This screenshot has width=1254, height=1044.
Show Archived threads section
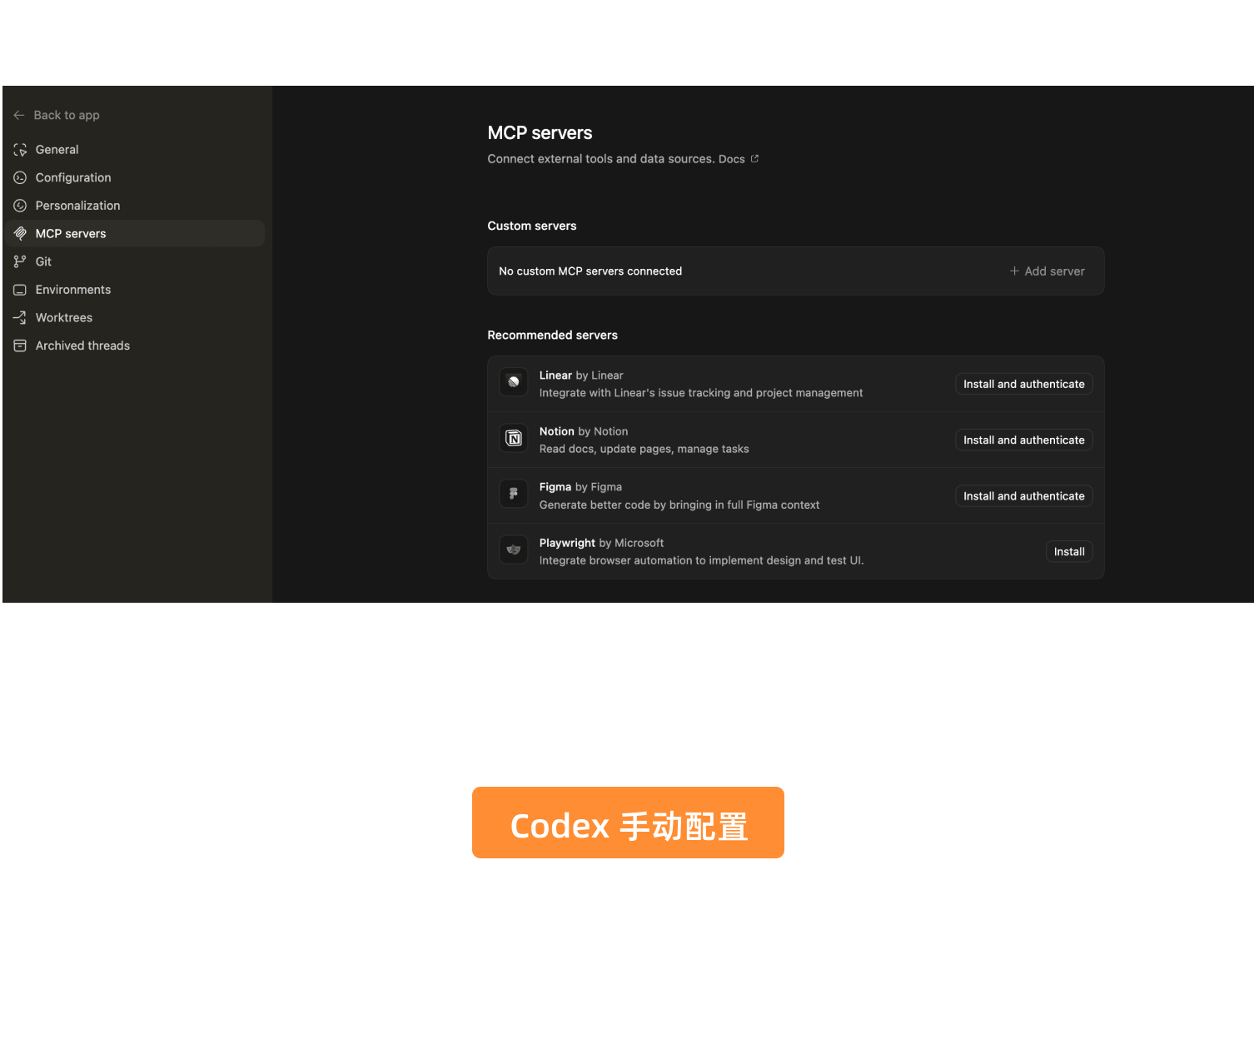[x=136, y=346]
